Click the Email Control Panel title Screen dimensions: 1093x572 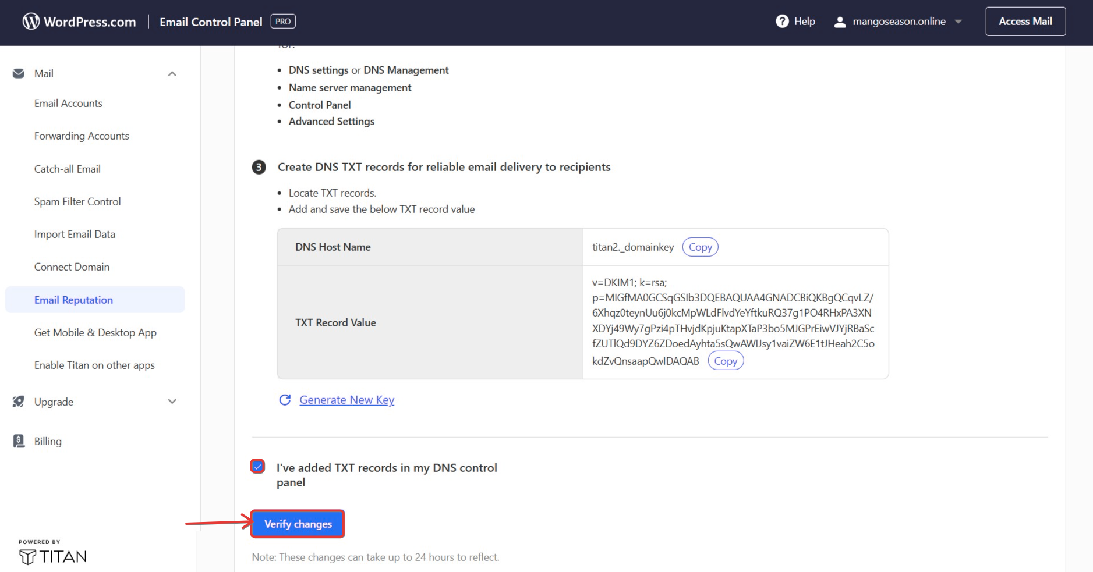pyautogui.click(x=211, y=22)
